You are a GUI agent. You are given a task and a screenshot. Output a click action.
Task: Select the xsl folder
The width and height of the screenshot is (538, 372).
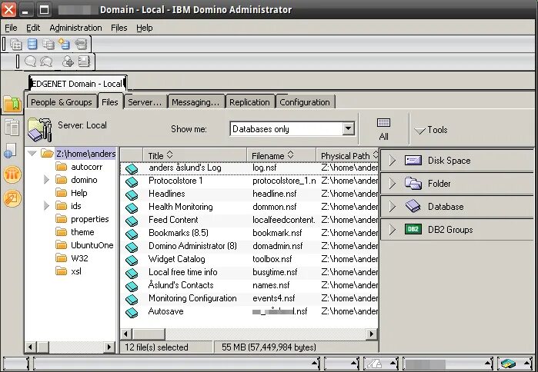[x=76, y=271]
